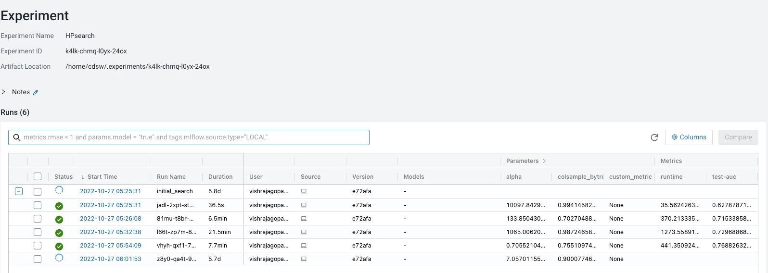Click the alpha parameter column header
The image size is (768, 273).
tap(514, 177)
